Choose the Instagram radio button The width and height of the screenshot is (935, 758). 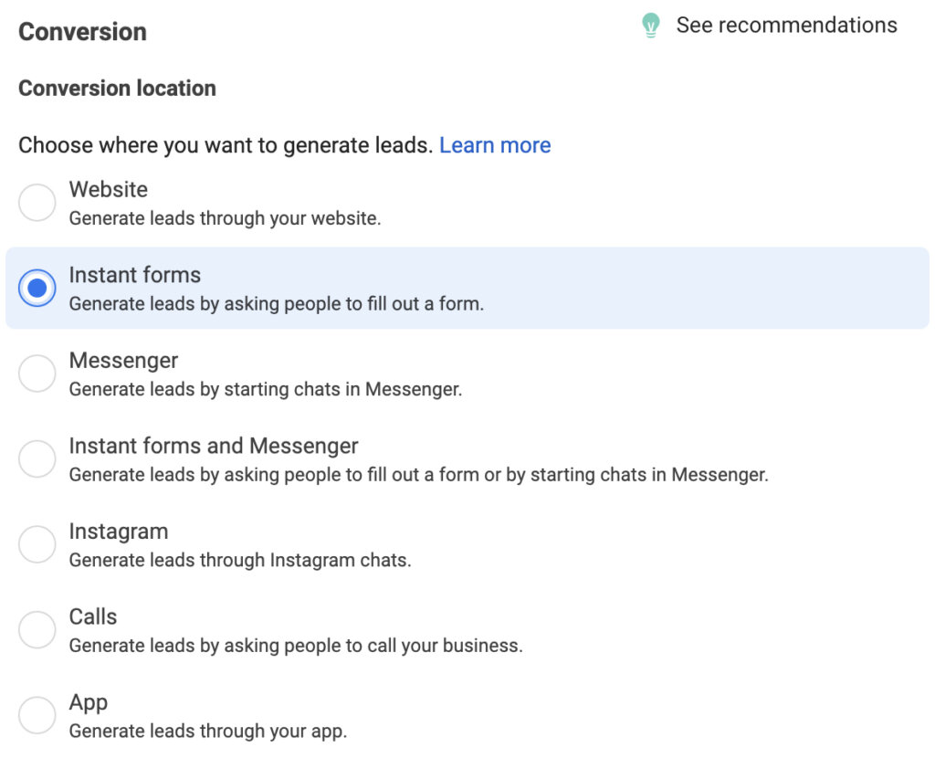click(x=37, y=544)
